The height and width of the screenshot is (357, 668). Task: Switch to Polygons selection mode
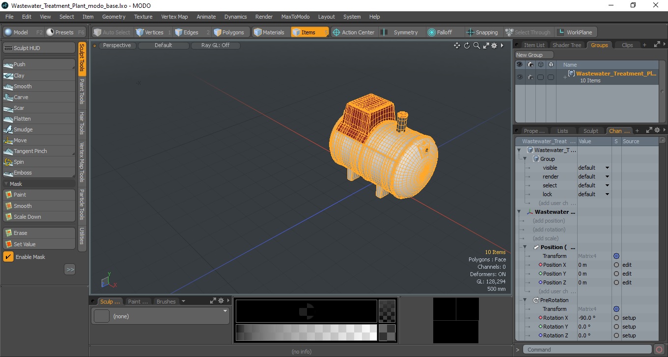(x=230, y=32)
